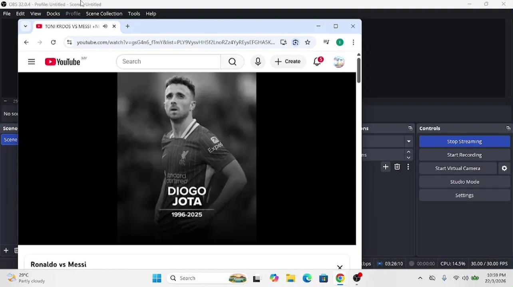513x287 pixels.
Task: Go back in the Chrome window
Action: (x=26, y=42)
